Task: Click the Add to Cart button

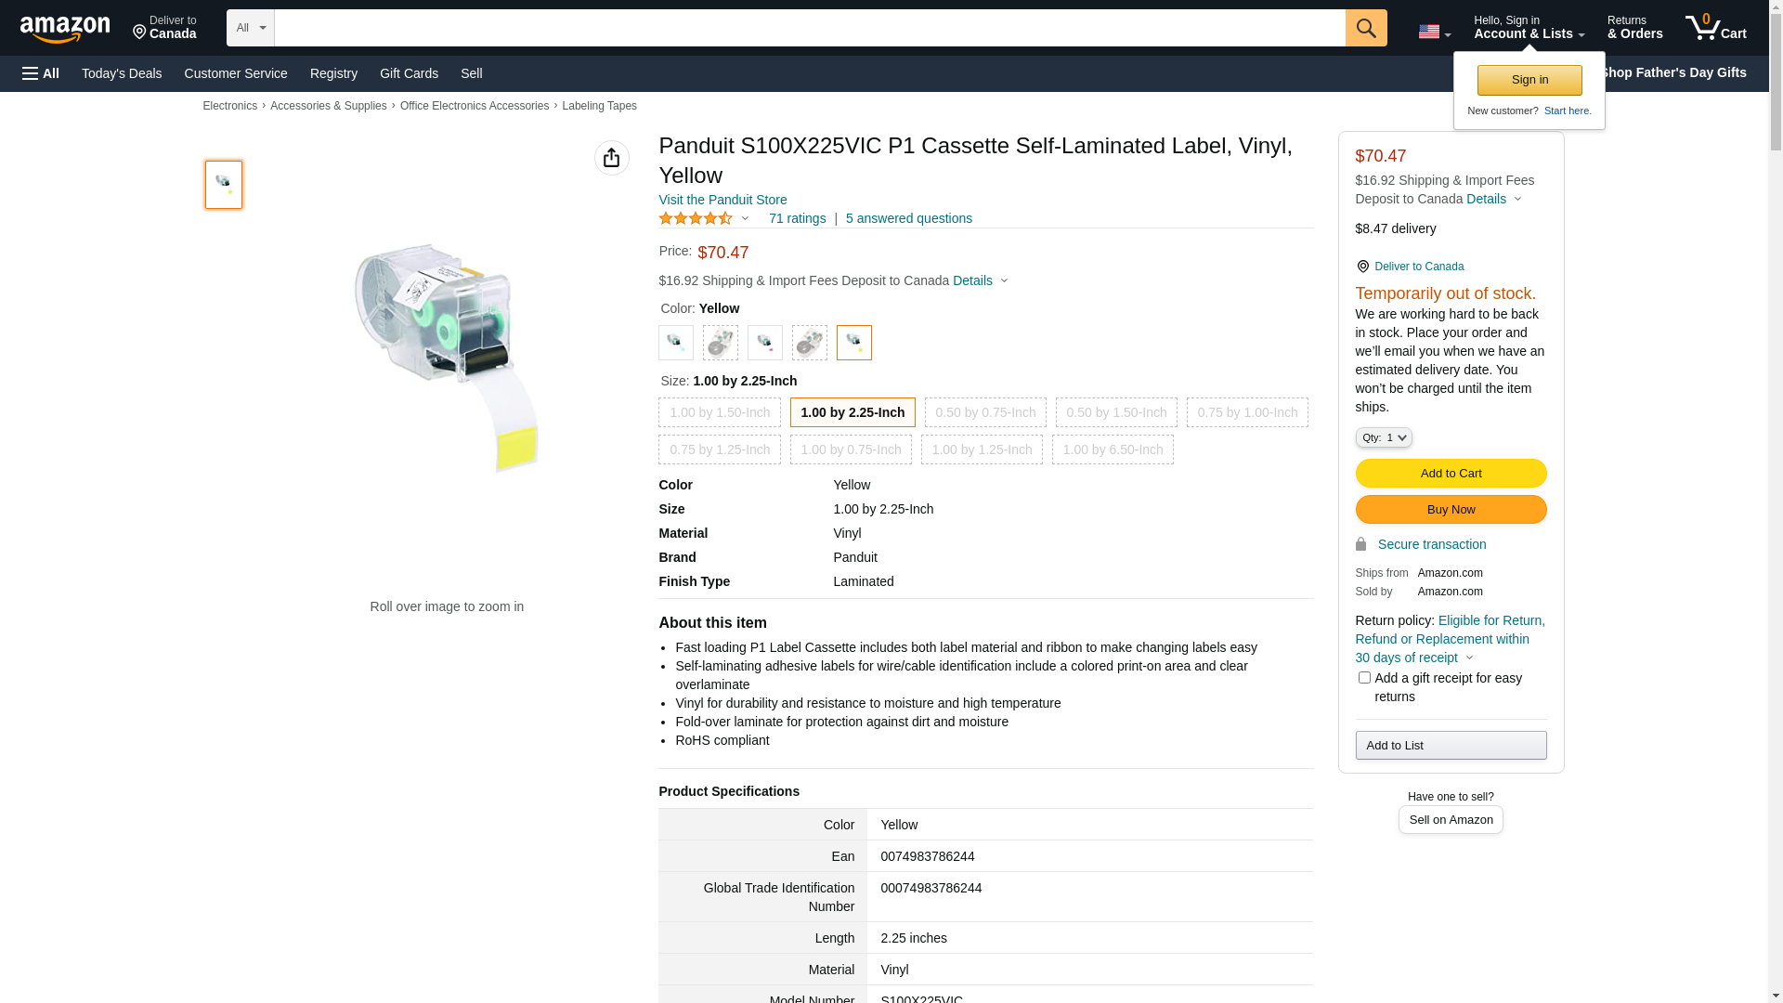Action: pos(1451,473)
